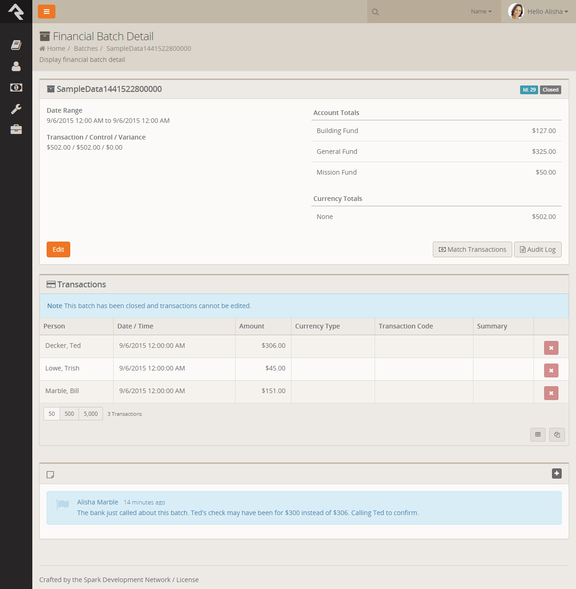Go to Home breadcrumb link
Screen dimensions: 576x589
click(56, 49)
